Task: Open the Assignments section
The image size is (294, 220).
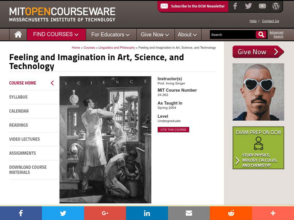Action: pyautogui.click(x=22, y=153)
